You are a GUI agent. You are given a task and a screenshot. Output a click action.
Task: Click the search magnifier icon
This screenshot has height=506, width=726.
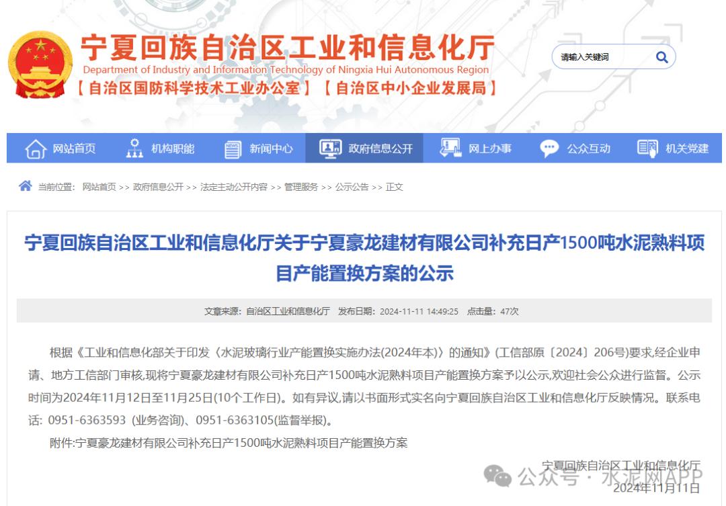(x=661, y=57)
